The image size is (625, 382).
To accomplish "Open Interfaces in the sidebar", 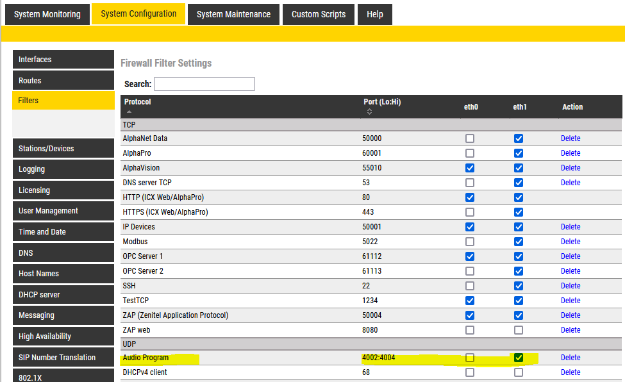I will (x=63, y=60).
